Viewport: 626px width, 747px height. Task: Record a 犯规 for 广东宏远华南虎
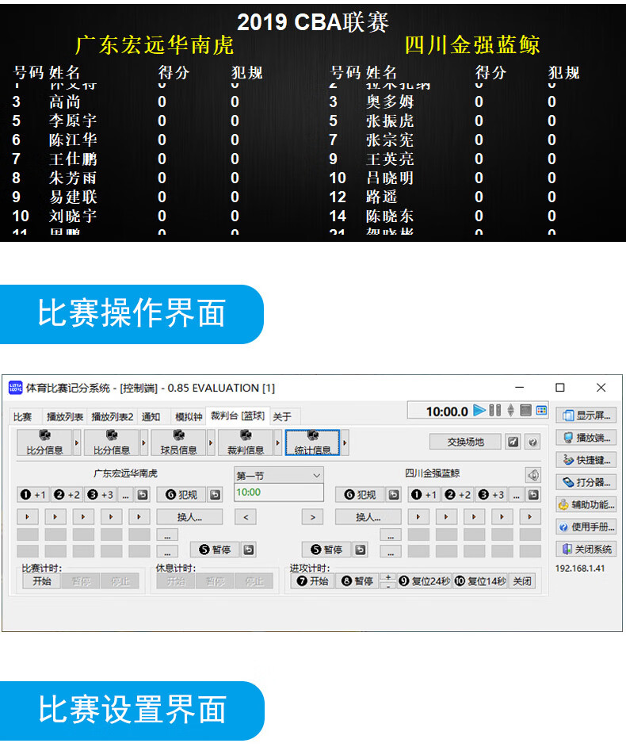(x=181, y=495)
